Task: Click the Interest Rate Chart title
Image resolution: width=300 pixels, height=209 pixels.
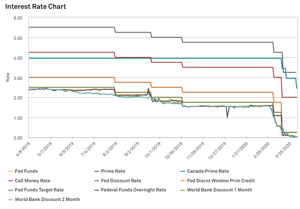Action: pos(36,6)
